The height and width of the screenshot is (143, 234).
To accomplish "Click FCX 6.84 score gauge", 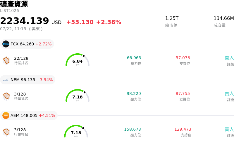I will pos(78,60).
